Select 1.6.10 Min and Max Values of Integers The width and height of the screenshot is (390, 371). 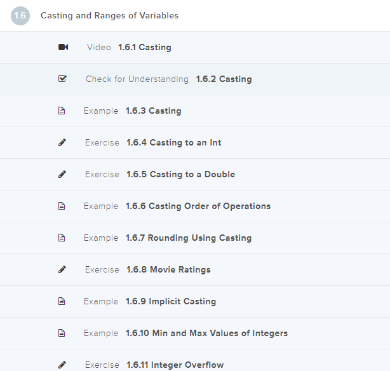[x=206, y=333]
